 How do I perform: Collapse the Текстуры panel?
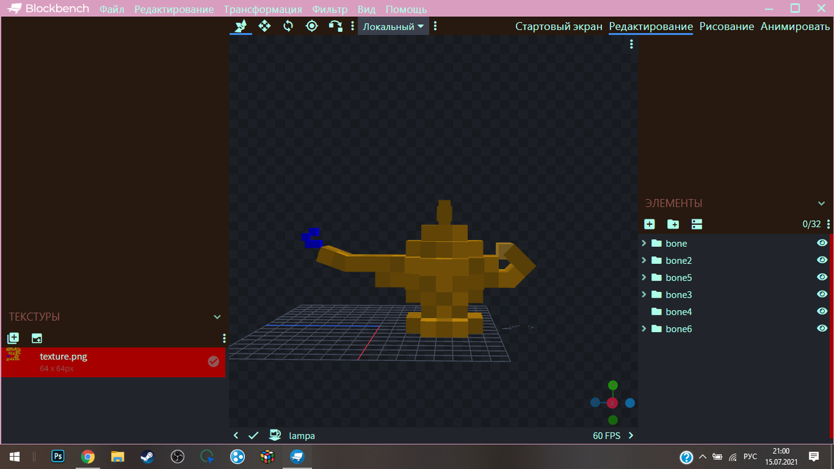(x=217, y=317)
